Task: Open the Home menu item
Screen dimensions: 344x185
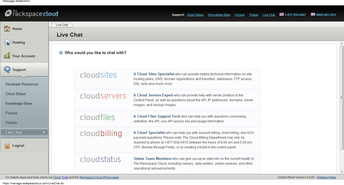Action: pyautogui.click(x=24, y=29)
